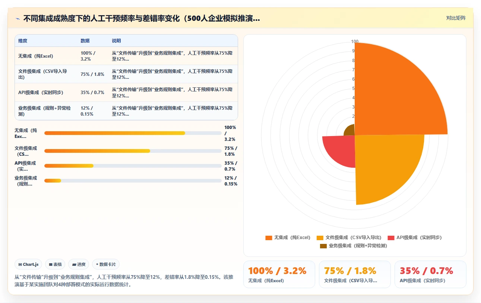Click the 业务级集成 progress row label
This screenshot has width=481, height=303.
pos(26,181)
